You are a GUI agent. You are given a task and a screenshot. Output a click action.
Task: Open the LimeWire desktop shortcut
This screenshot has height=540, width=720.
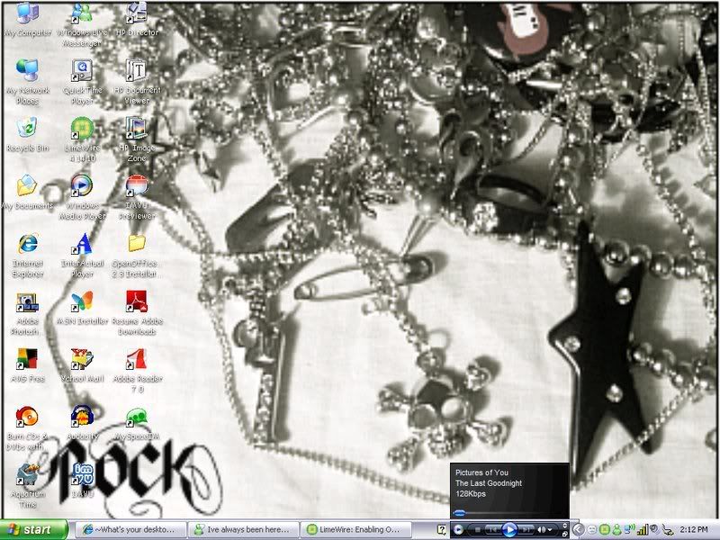[x=81, y=131]
